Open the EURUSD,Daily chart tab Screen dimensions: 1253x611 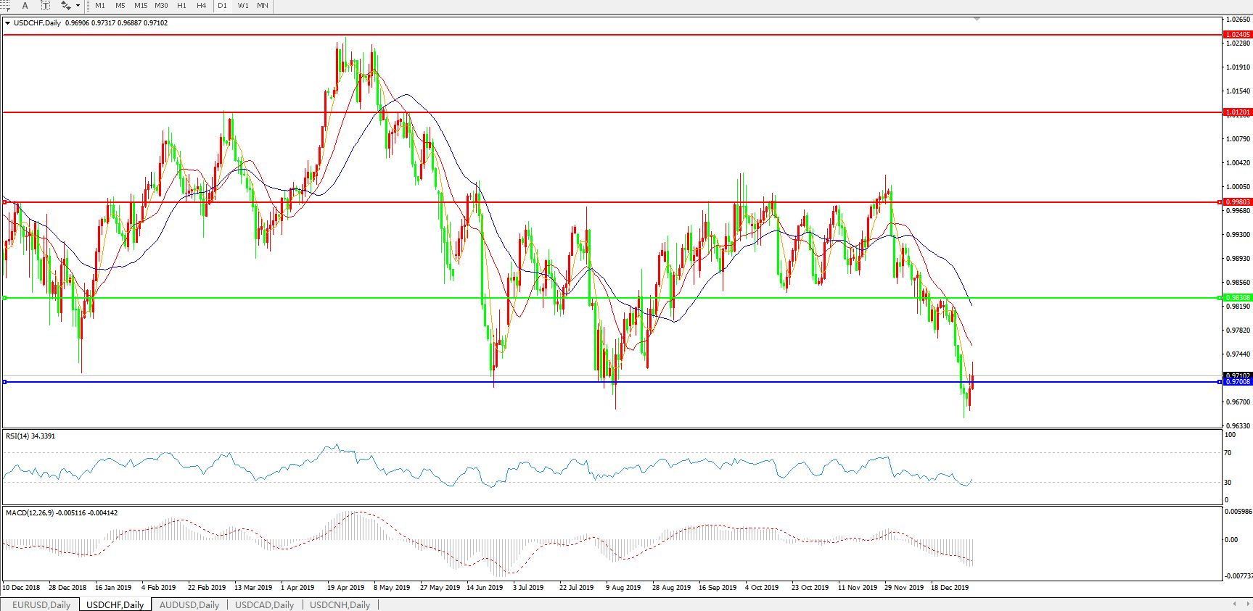click(x=41, y=604)
